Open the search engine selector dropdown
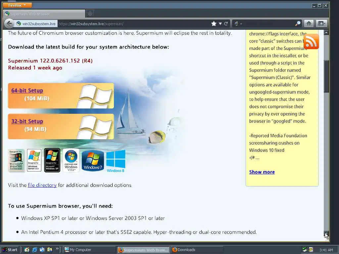This screenshot has width=339, height=254. [238, 23]
